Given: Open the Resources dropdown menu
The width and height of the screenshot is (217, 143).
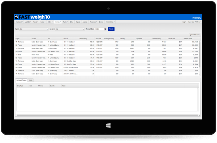Looking at the screenshot, I should pos(93,22).
